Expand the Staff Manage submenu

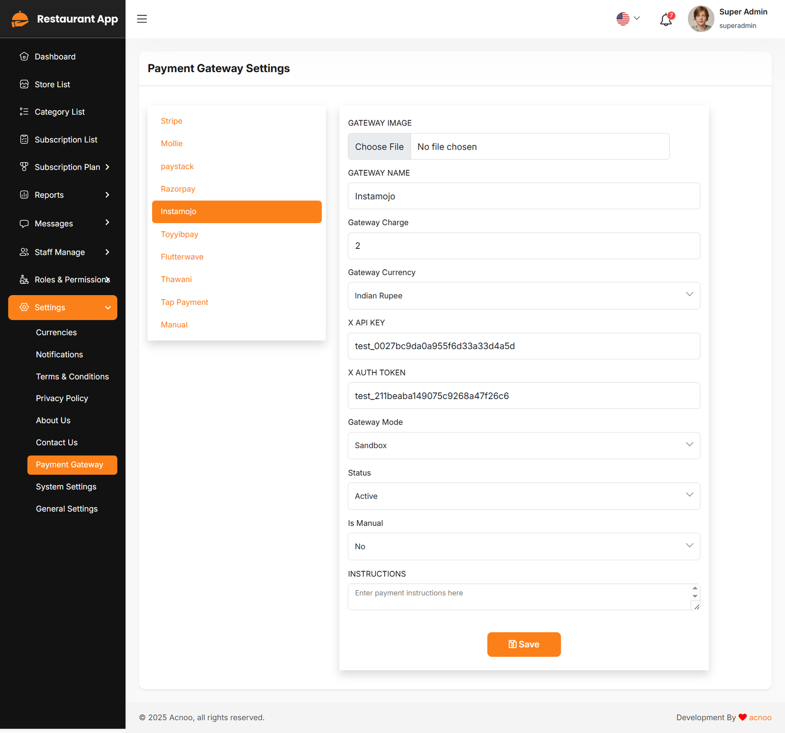point(63,252)
